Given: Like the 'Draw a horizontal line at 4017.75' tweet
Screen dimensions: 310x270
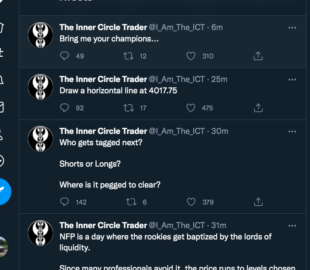Looking at the screenshot, I should 191,108.
